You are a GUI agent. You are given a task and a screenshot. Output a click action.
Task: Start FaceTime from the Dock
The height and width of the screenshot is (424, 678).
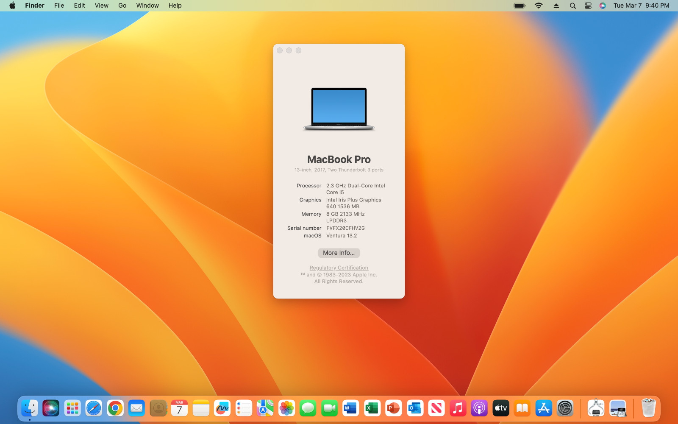point(329,408)
